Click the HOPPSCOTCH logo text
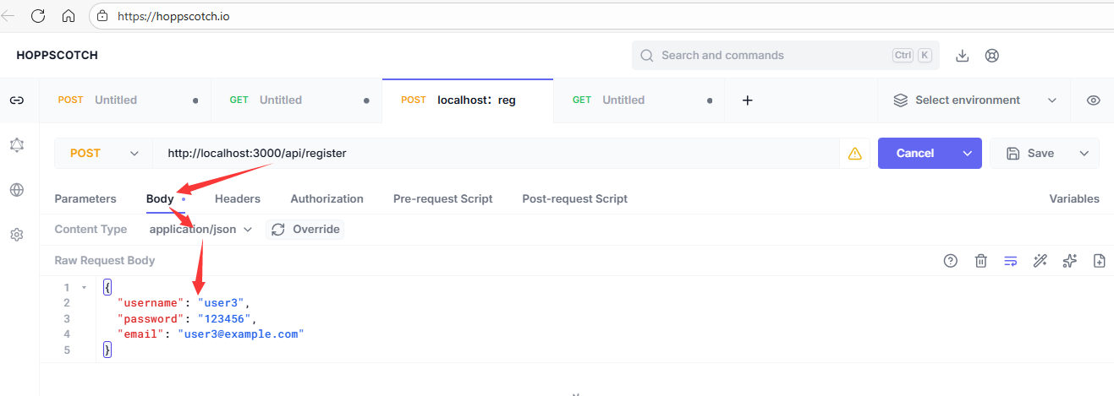Image resolution: width=1114 pixels, height=396 pixels. coord(58,56)
